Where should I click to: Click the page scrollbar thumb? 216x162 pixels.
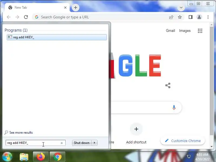(212, 81)
